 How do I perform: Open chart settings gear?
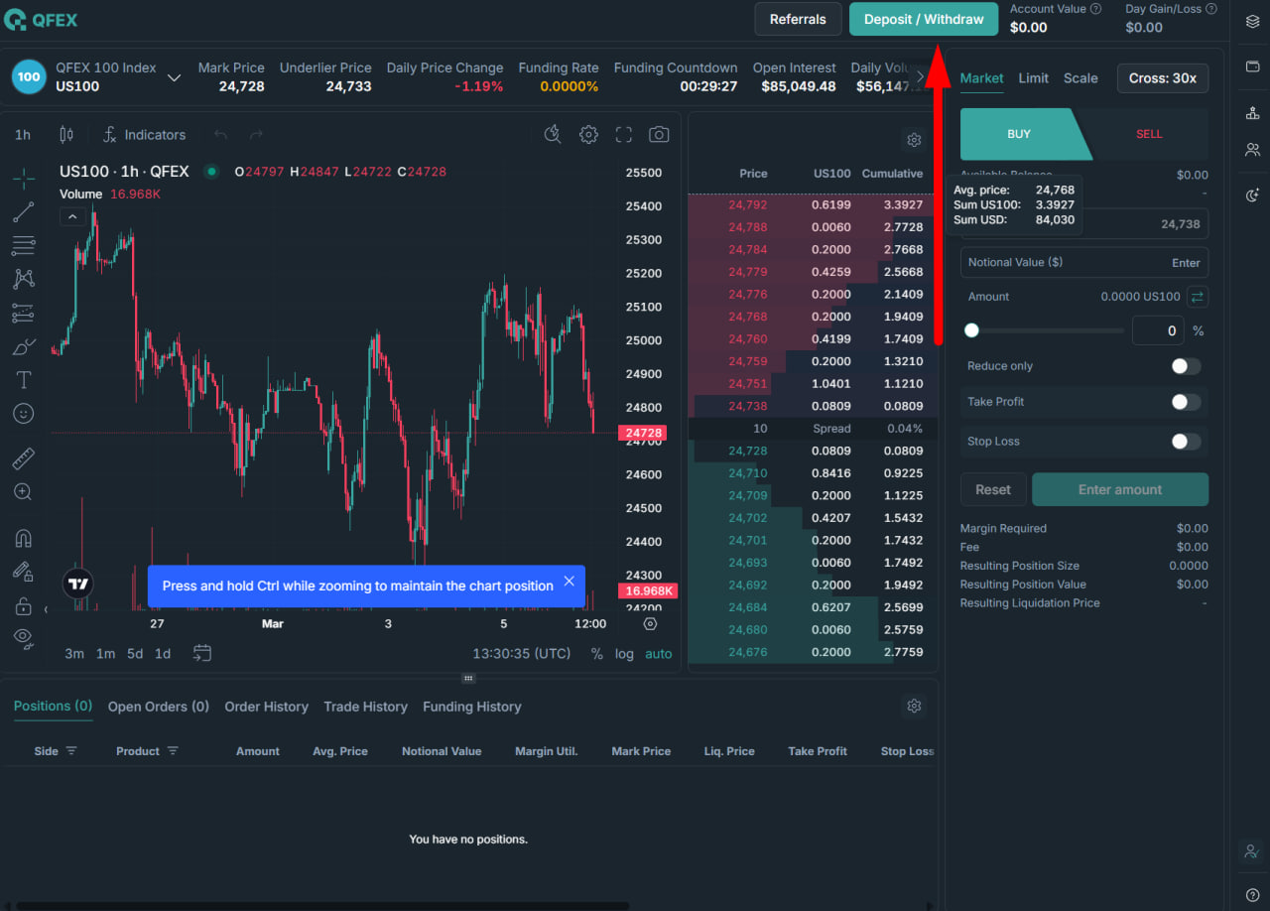click(588, 134)
